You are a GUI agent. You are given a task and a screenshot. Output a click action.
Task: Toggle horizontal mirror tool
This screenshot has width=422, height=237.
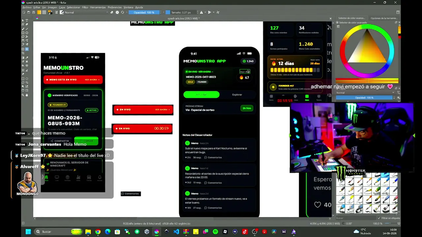coord(201,13)
